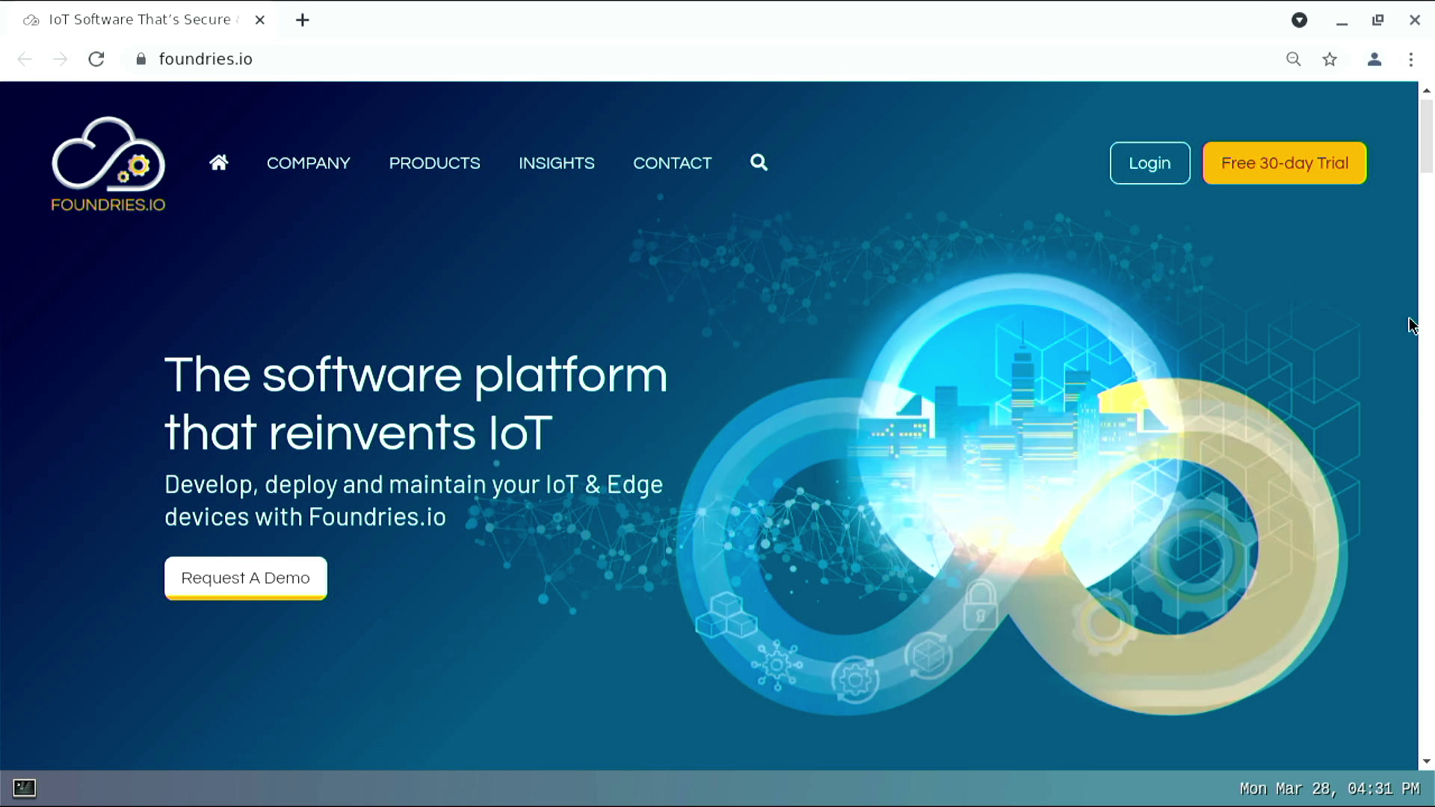The image size is (1435, 807).
Task: Click the home icon in navigation
Action: [217, 163]
